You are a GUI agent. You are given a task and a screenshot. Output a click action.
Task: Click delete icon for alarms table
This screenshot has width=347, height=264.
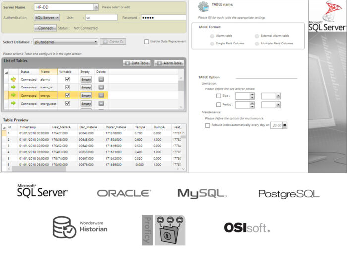point(101,79)
